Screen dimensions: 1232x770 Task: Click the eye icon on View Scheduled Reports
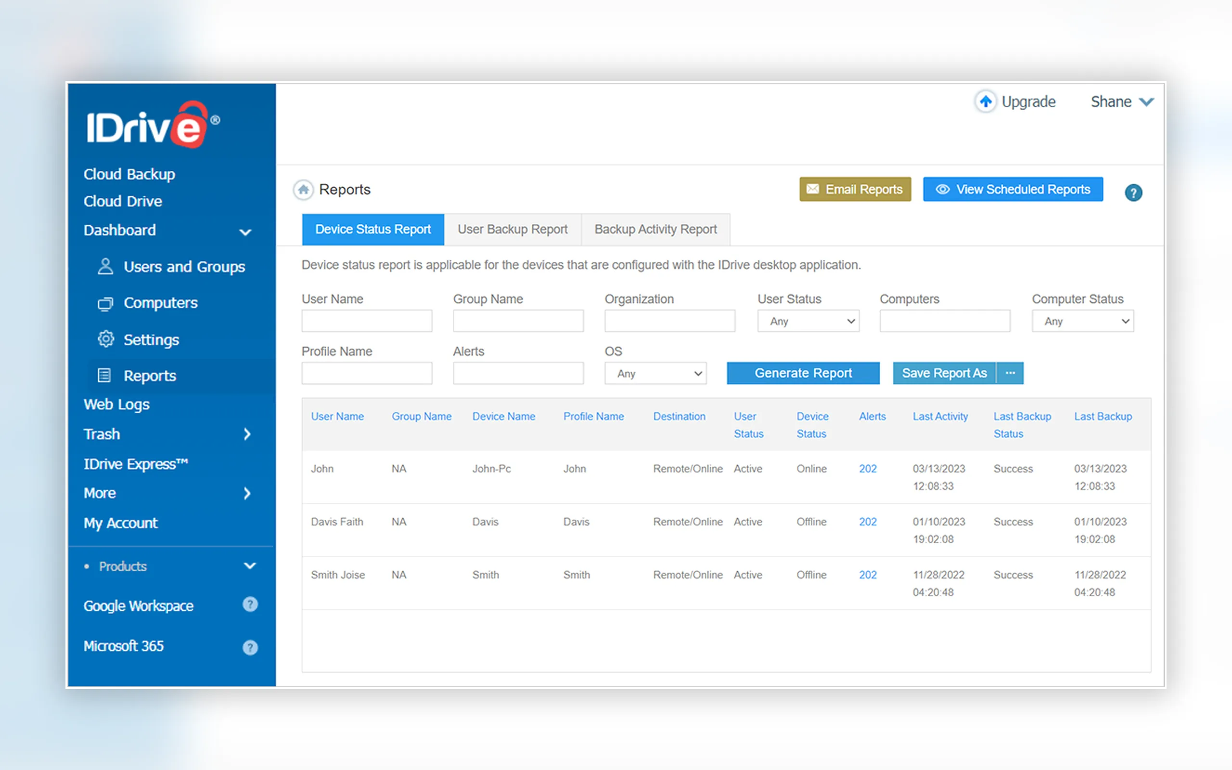pos(943,190)
